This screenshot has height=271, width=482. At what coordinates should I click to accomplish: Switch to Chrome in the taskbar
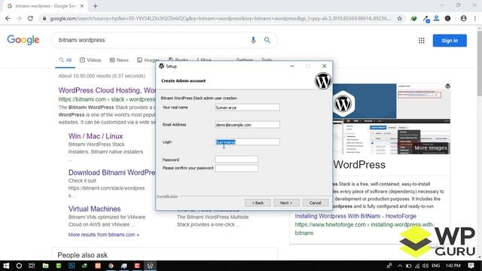tap(111, 266)
